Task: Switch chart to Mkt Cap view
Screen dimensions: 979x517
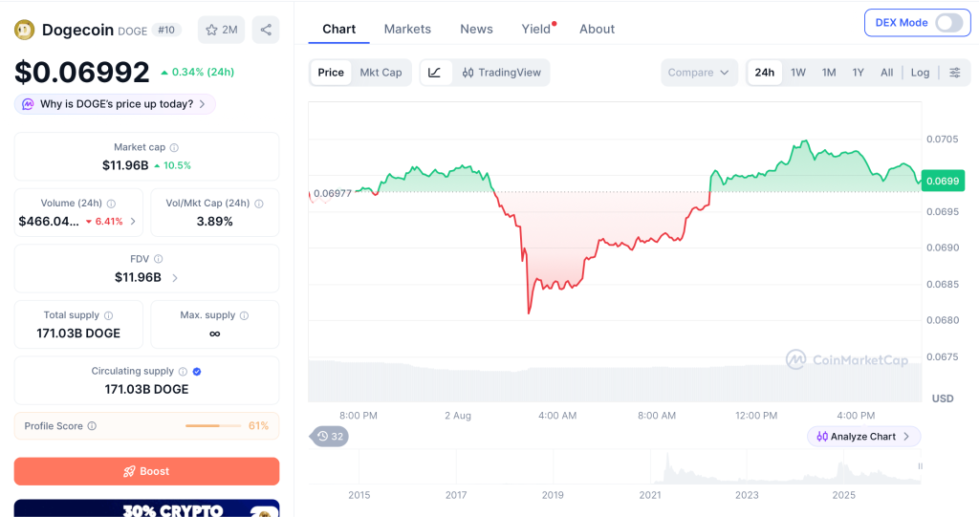Action: tap(381, 73)
